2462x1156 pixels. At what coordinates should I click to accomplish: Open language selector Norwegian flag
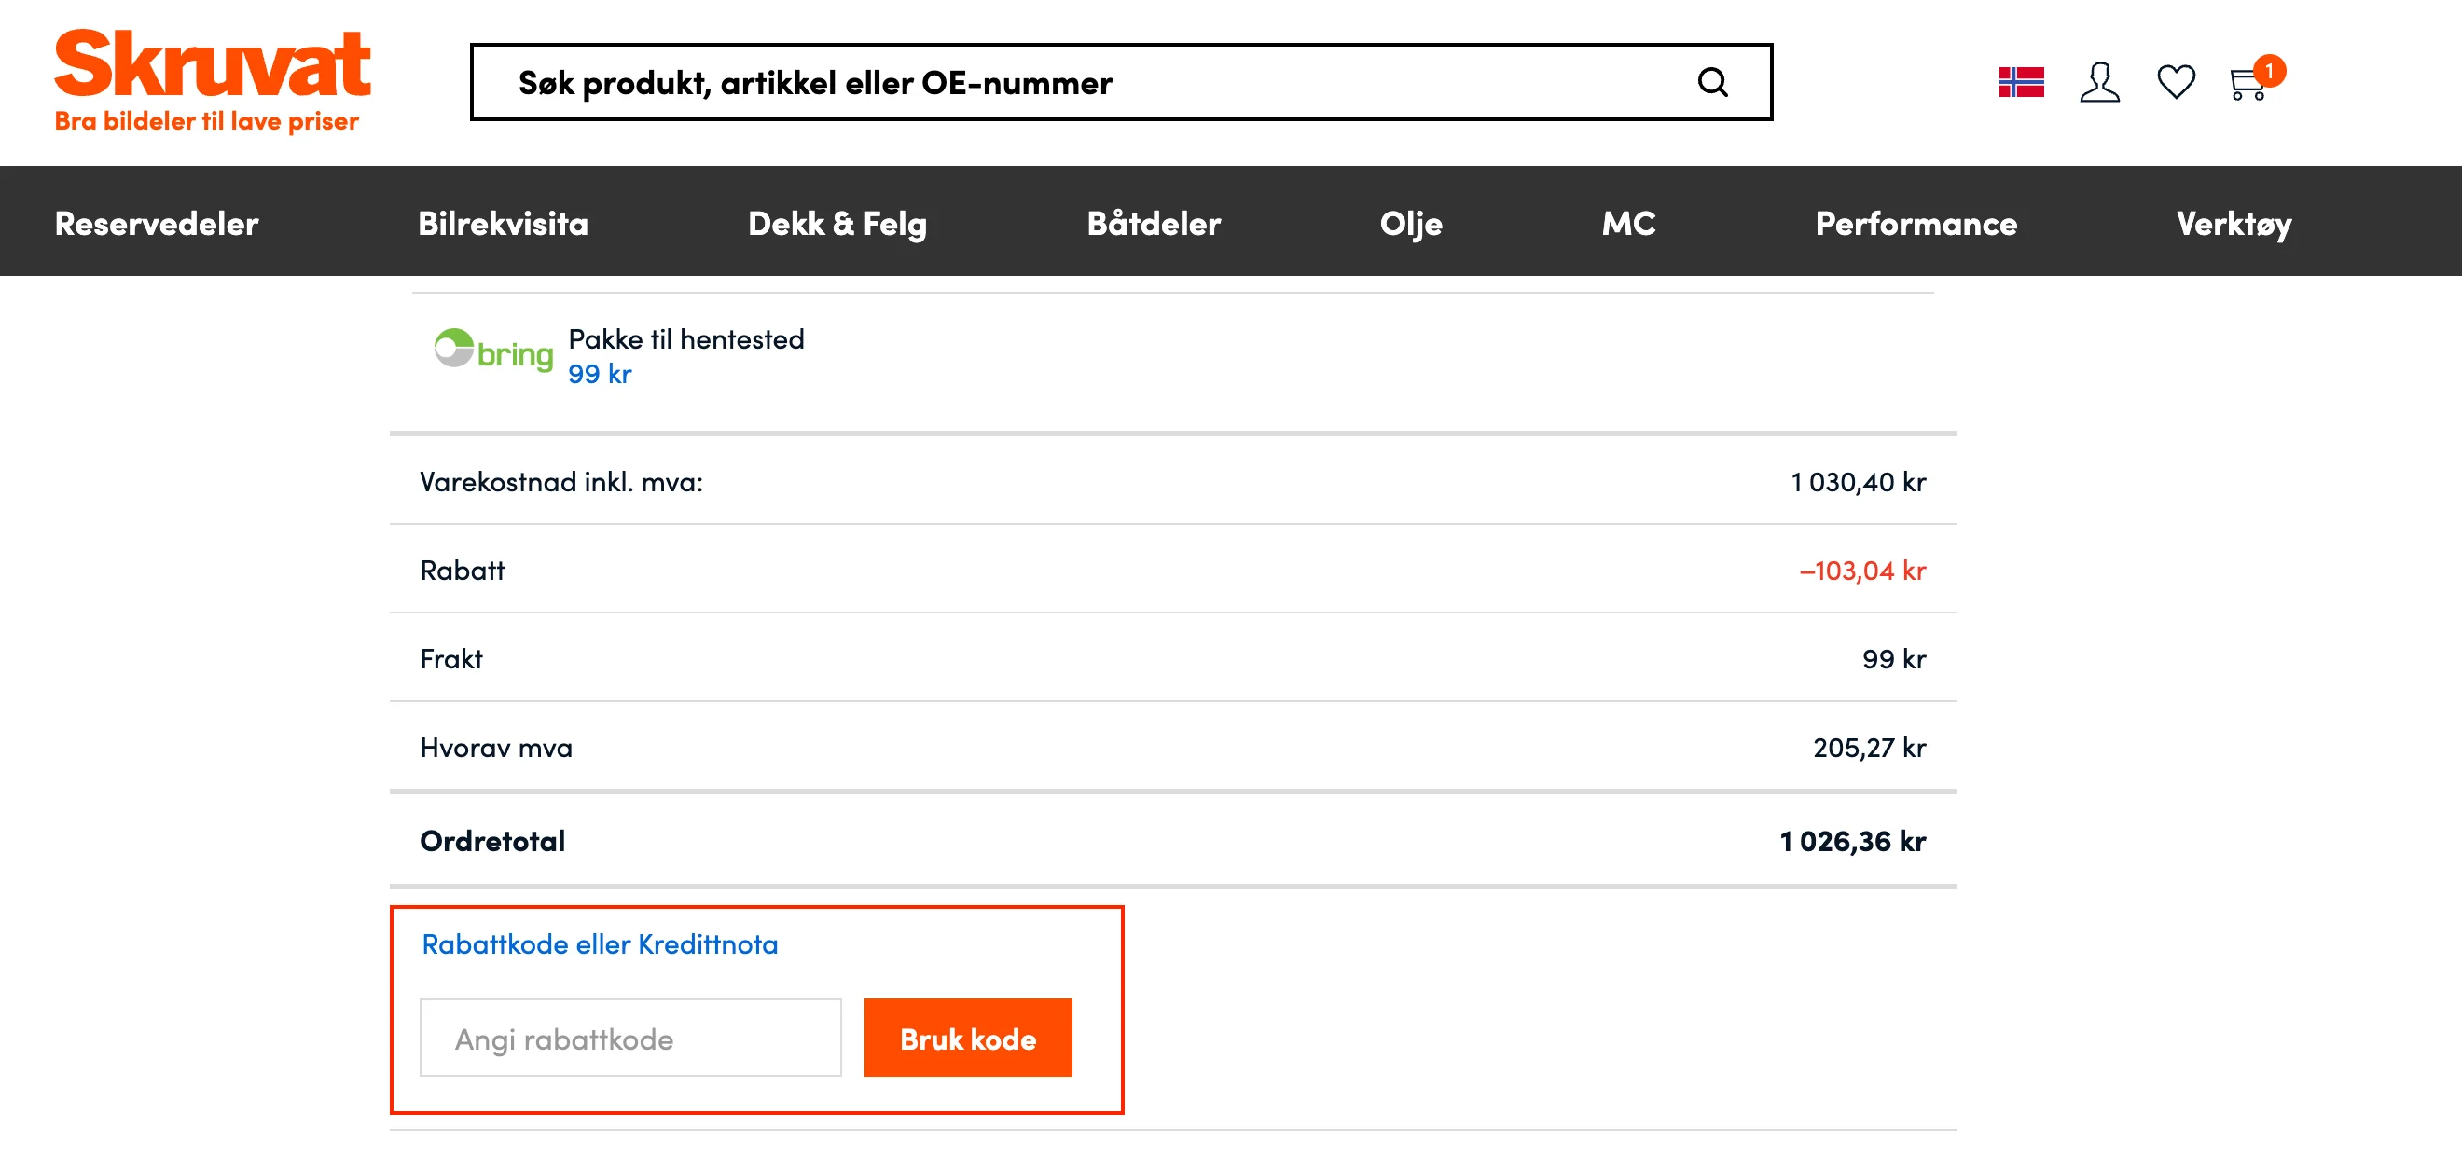(x=2021, y=82)
